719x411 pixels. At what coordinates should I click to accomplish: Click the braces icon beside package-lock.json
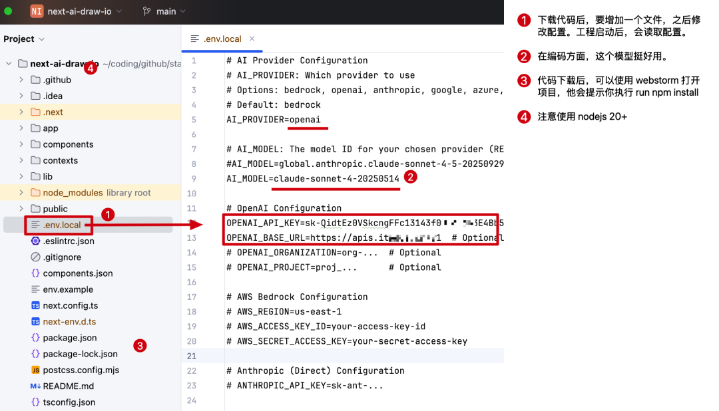coord(35,354)
